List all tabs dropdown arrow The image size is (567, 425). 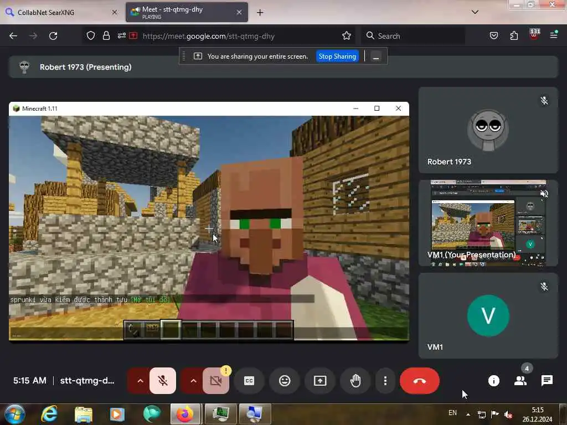click(x=475, y=12)
